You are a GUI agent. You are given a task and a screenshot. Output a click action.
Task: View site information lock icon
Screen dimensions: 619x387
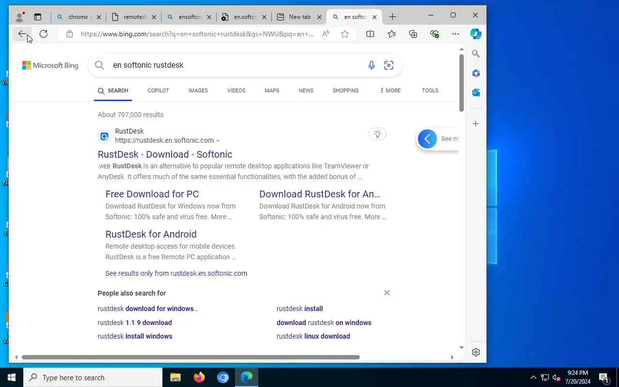point(70,34)
